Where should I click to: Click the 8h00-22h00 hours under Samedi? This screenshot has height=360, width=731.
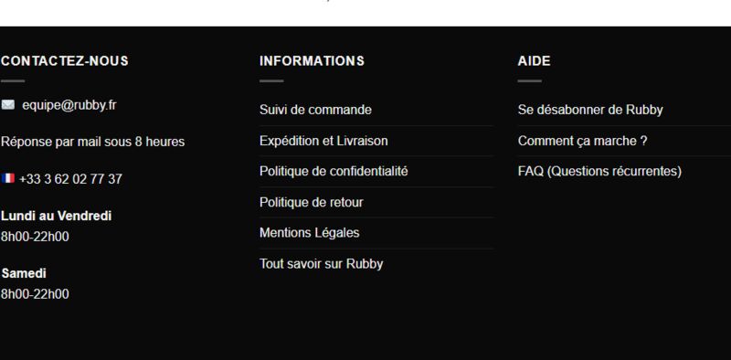35,294
